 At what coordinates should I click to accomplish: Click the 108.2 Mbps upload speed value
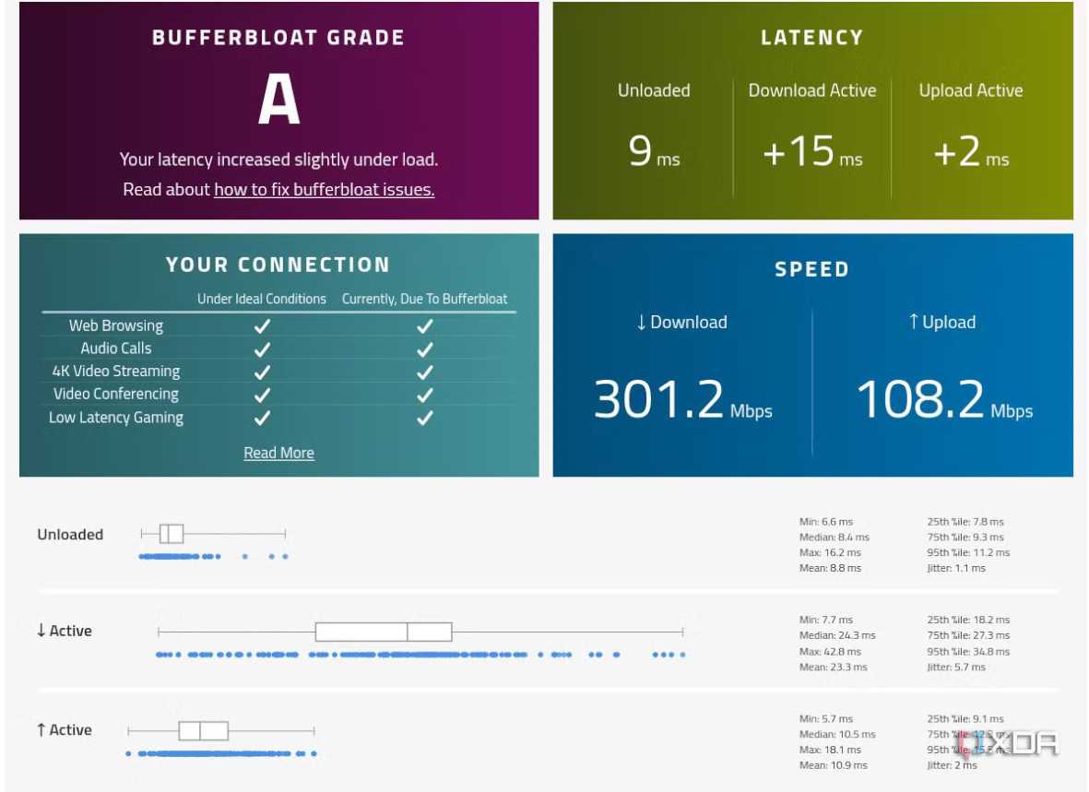[944, 400]
